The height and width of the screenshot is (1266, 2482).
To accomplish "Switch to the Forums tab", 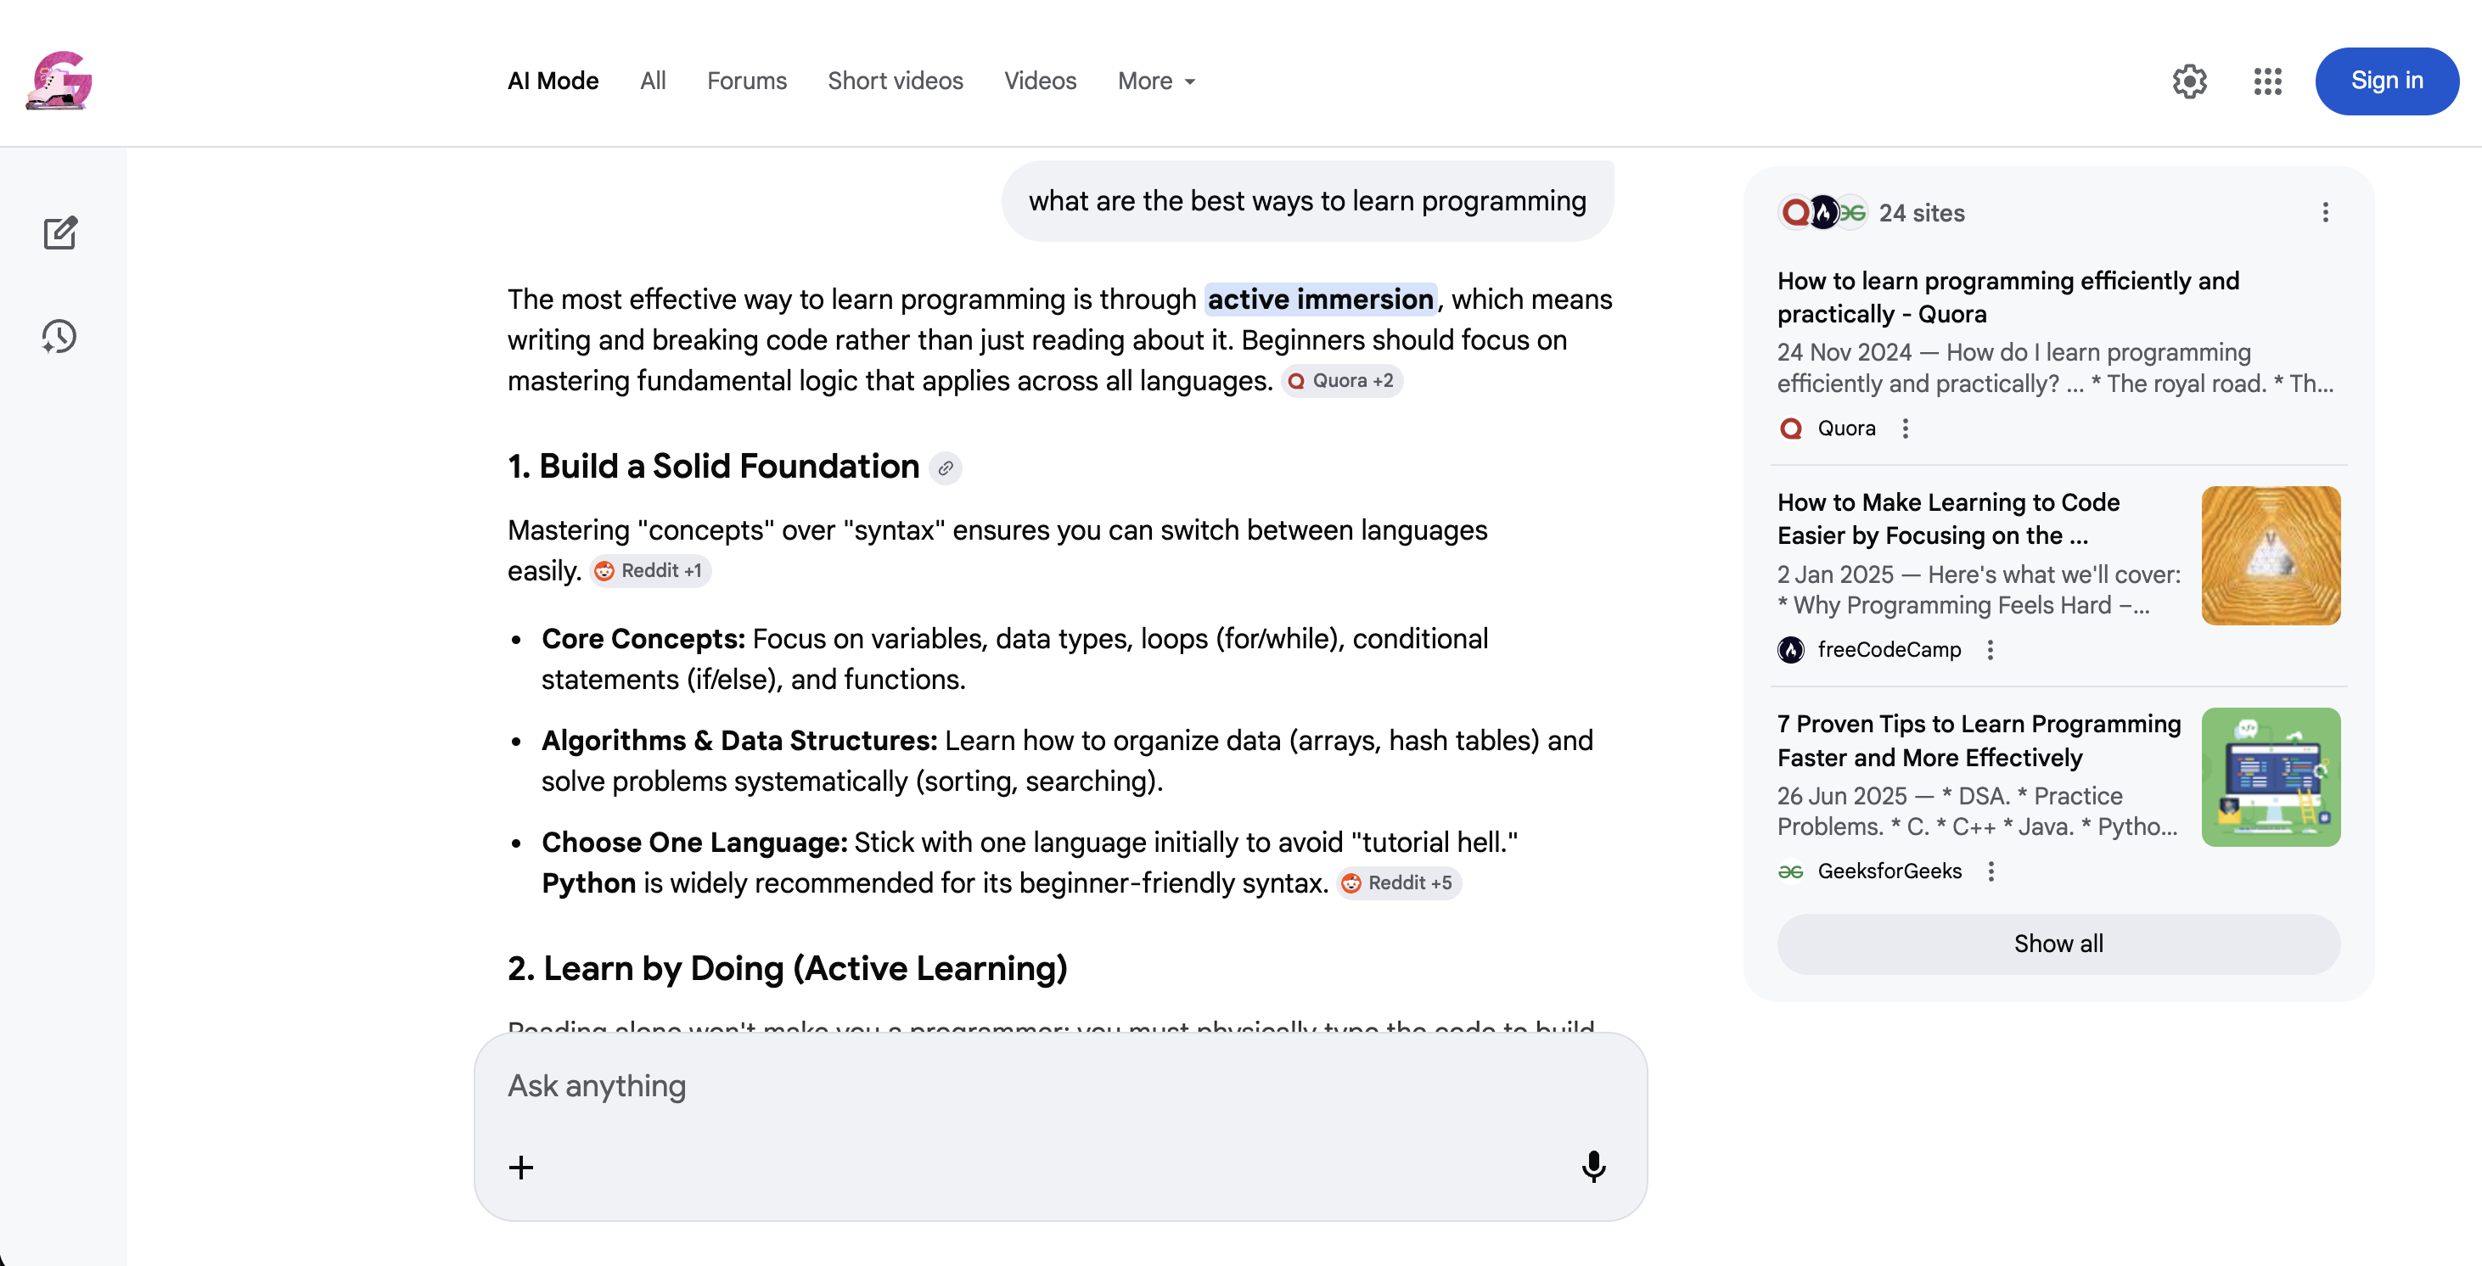I will coord(747,81).
